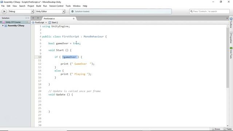Click 'void Start ()' on line 8

[58, 50]
